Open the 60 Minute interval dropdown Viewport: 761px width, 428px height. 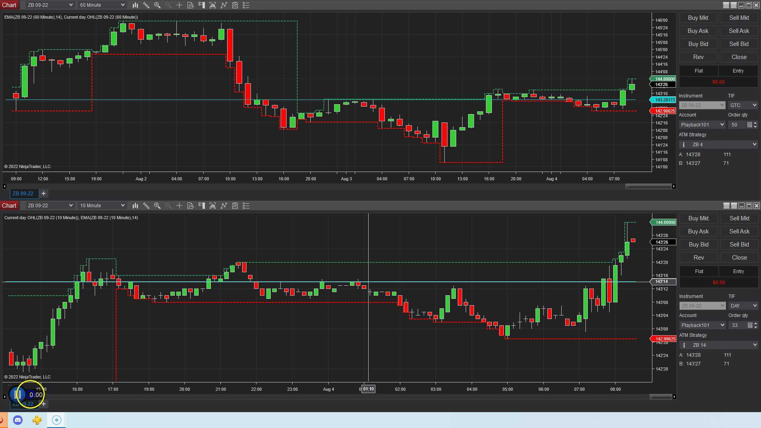(101, 5)
